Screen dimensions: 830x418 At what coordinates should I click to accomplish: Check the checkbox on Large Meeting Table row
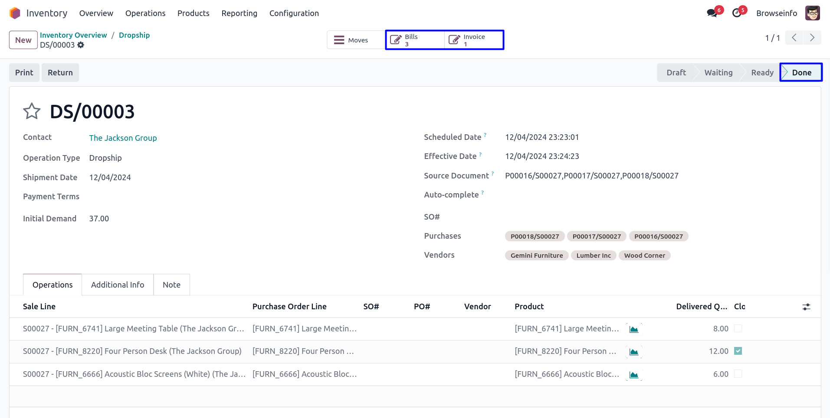point(738,329)
